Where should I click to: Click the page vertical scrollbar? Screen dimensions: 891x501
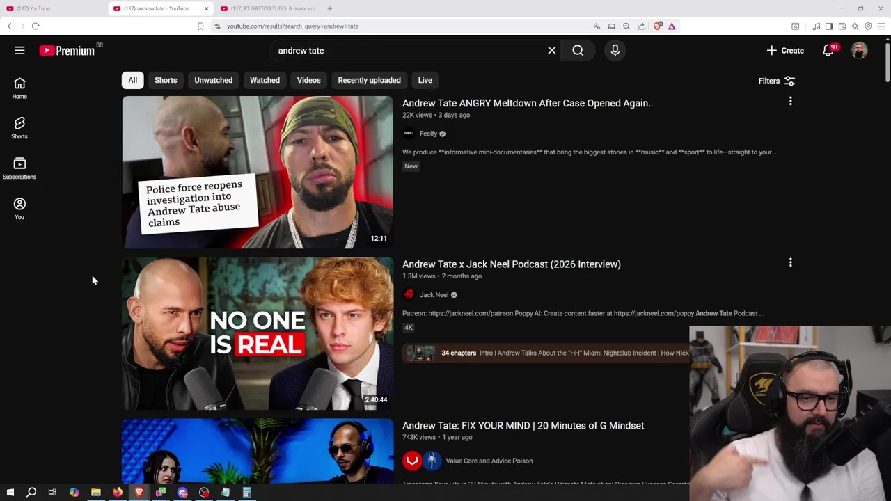click(888, 63)
